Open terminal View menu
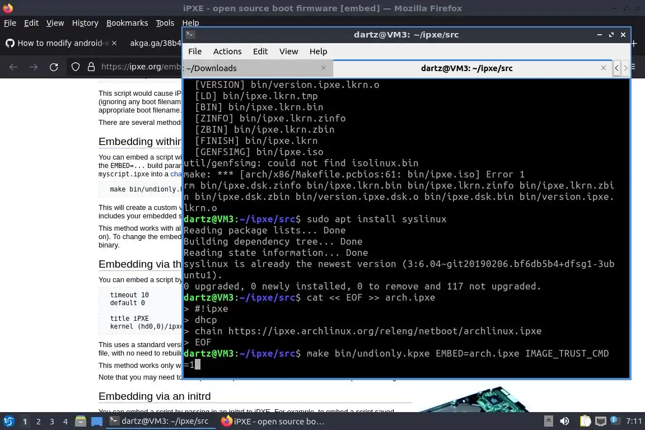The height and width of the screenshot is (430, 645). [288, 52]
